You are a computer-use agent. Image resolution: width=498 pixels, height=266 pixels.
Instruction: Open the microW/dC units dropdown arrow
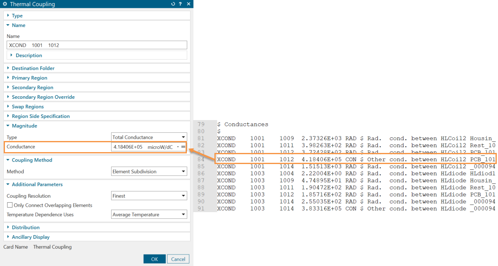(x=177, y=147)
